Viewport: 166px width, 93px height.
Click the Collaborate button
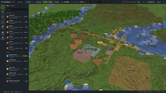(x=150, y=2)
